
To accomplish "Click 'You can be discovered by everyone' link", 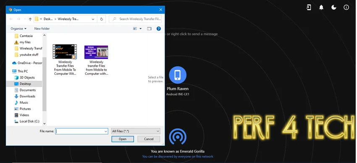I will [x=178, y=157].
